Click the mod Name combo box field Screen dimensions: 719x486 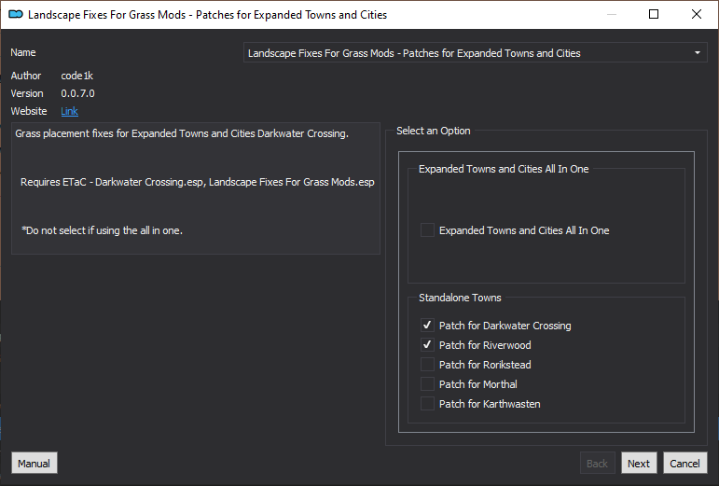[x=475, y=53]
